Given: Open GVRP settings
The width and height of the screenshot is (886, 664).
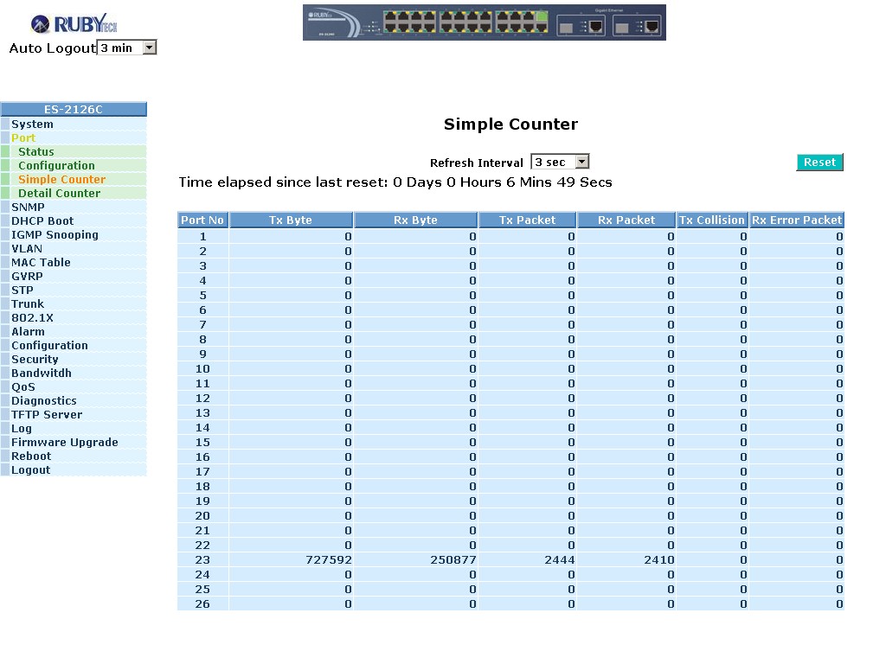Looking at the screenshot, I should pos(27,276).
